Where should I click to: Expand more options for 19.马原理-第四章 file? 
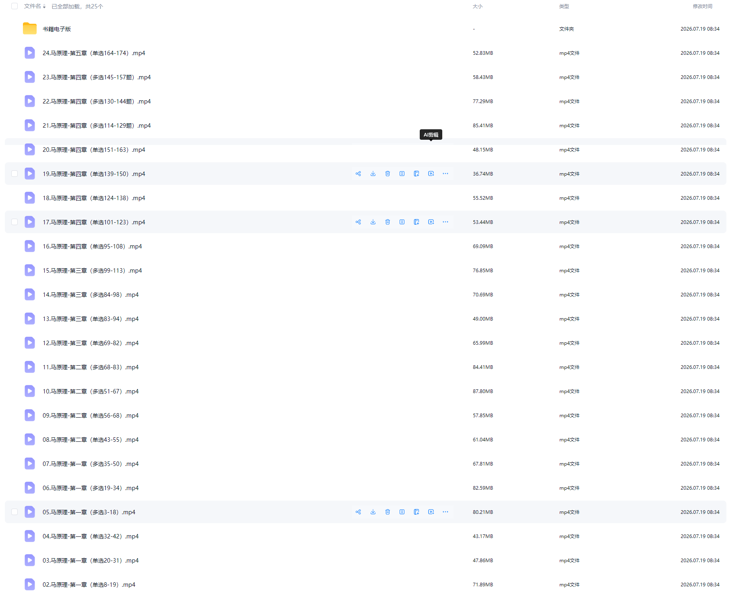[x=445, y=174]
